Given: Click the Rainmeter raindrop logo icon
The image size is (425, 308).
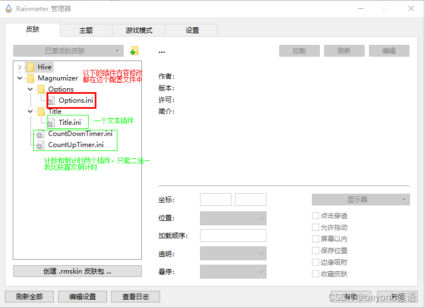Looking at the screenshot, I should coord(9,9).
